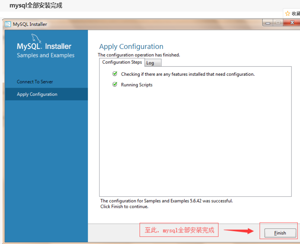This screenshot has width=300, height=244.
Task: Click the 'Samples and Examples 5.6.42 was successful' message
Action: 166,201
